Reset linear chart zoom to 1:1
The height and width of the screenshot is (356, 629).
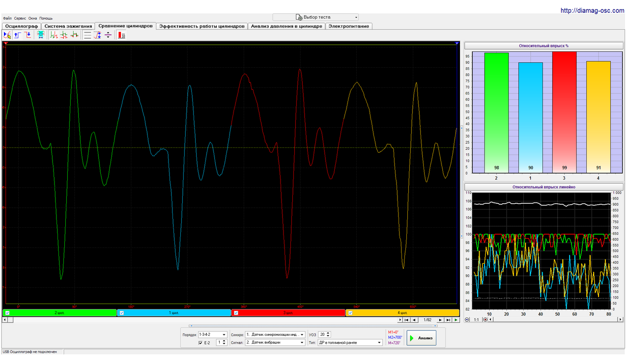click(x=476, y=320)
